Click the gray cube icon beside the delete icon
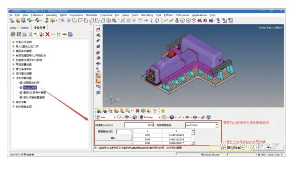Image resolution: width=306 pixels, height=169 pixels. click(x=143, y=111)
